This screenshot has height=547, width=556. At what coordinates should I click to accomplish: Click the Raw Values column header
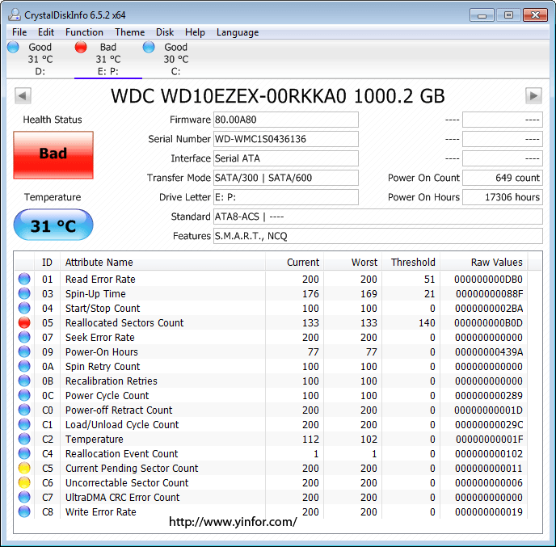pyautogui.click(x=483, y=263)
